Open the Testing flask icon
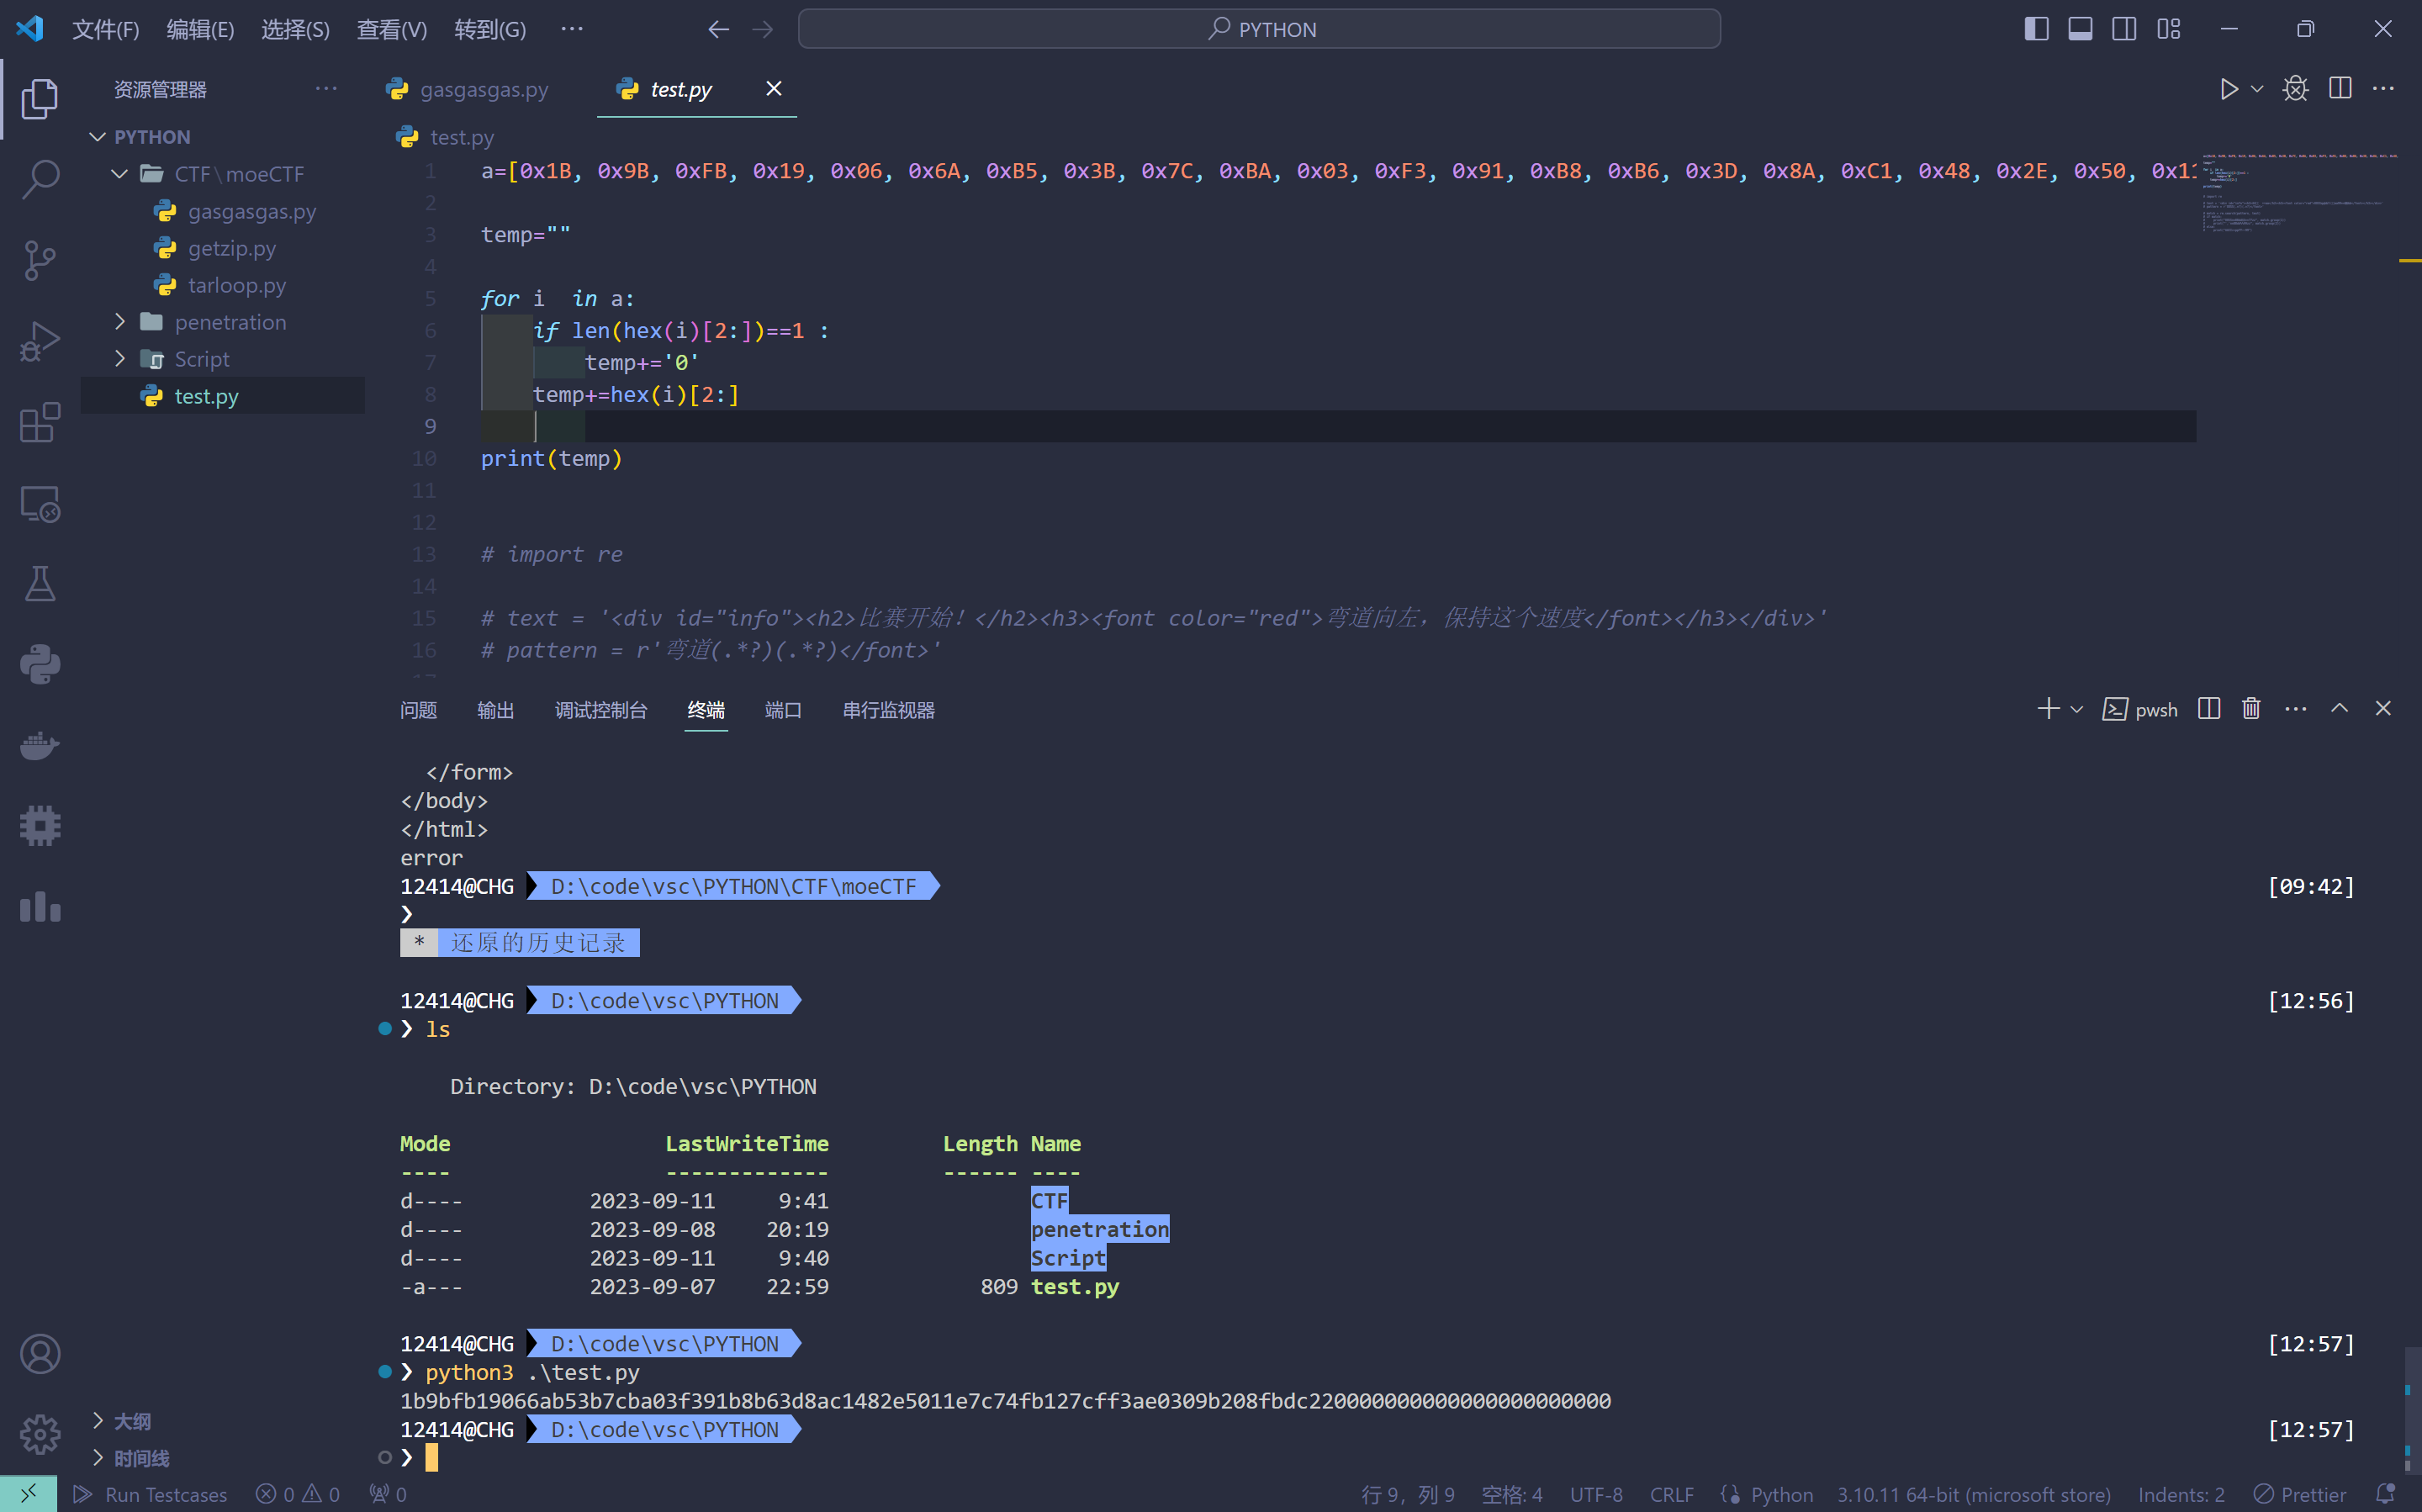 [40, 584]
